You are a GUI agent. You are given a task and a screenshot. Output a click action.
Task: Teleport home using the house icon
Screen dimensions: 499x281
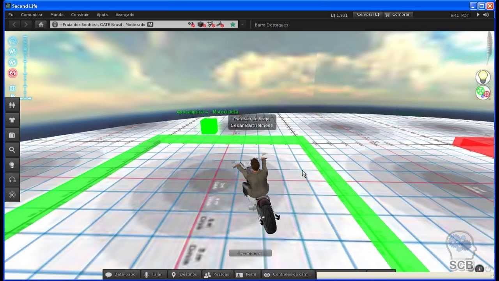[x=41, y=25]
